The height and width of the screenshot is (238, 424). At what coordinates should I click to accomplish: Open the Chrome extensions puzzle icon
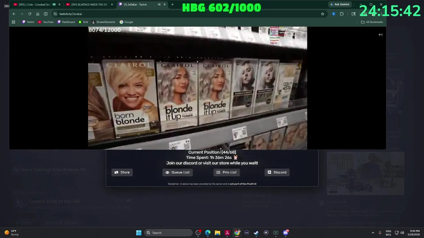[342, 14]
